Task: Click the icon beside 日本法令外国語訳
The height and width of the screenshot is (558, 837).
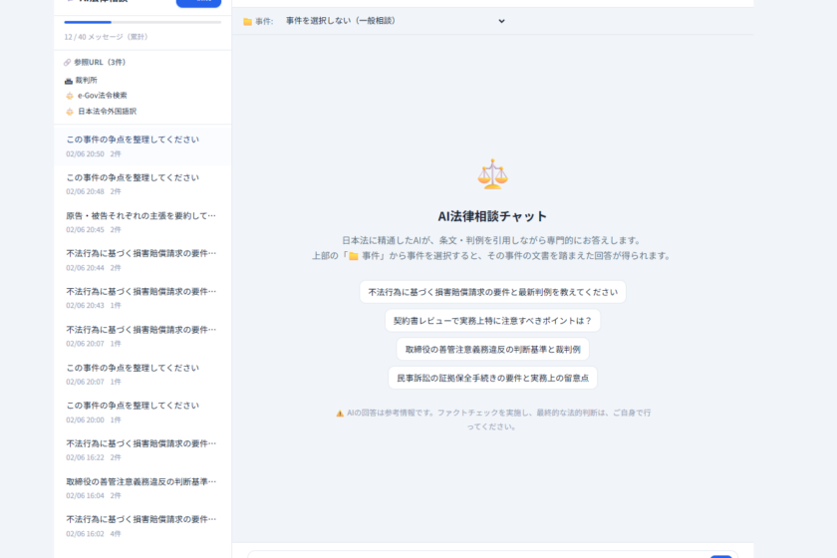Action: click(x=69, y=112)
